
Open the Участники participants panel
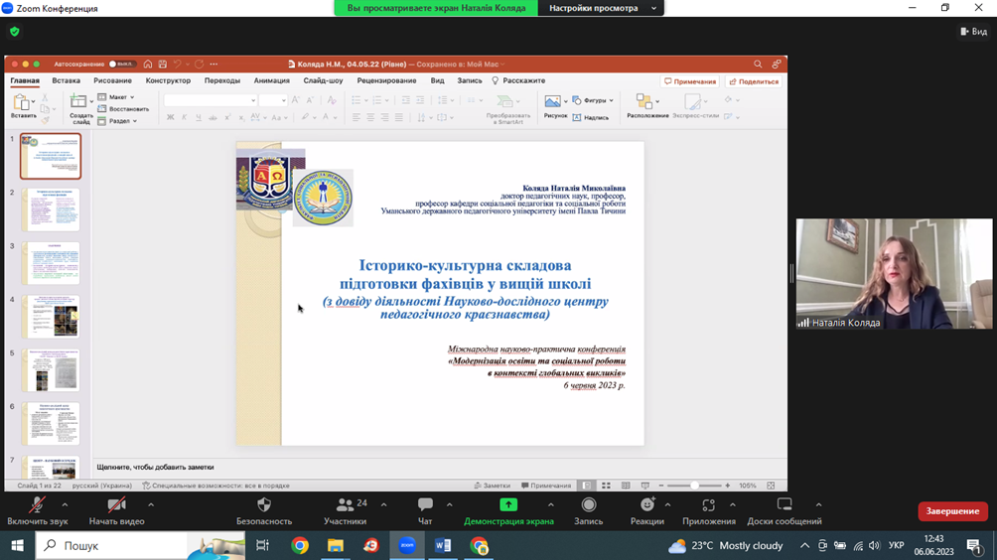point(345,511)
